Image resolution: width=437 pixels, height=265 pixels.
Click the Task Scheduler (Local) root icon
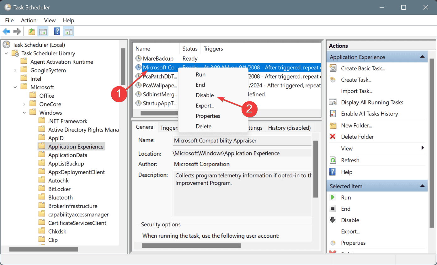pyautogui.click(x=6, y=45)
